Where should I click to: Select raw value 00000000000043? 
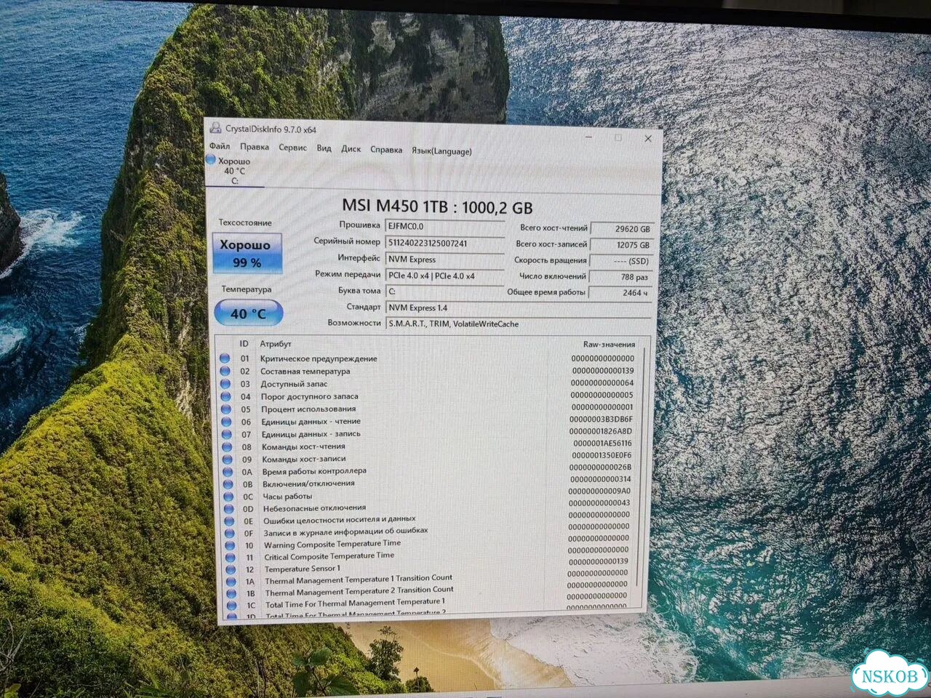(599, 503)
